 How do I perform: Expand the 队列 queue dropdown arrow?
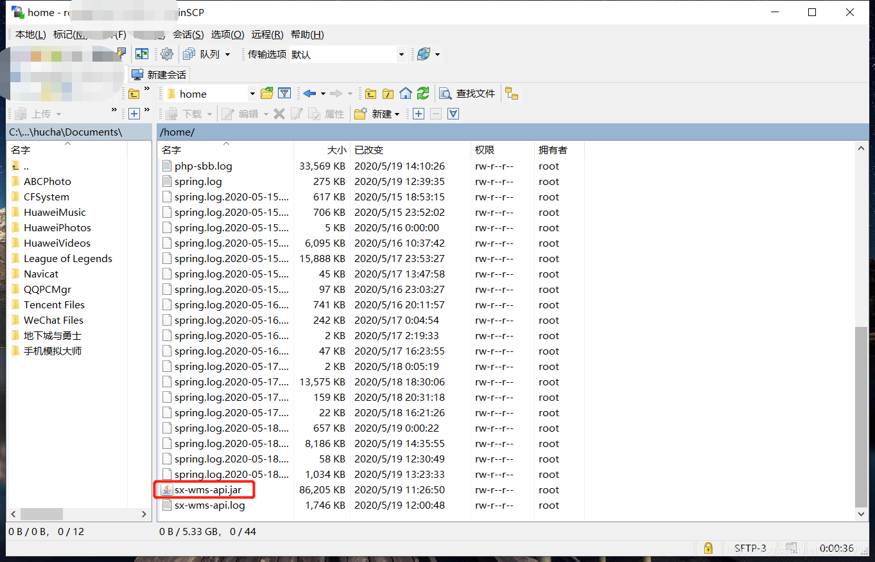pyautogui.click(x=227, y=55)
